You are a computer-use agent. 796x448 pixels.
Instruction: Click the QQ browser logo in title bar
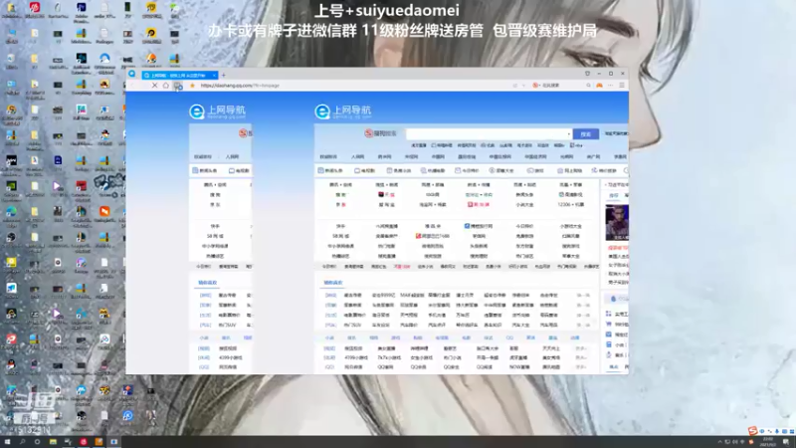[132, 74]
